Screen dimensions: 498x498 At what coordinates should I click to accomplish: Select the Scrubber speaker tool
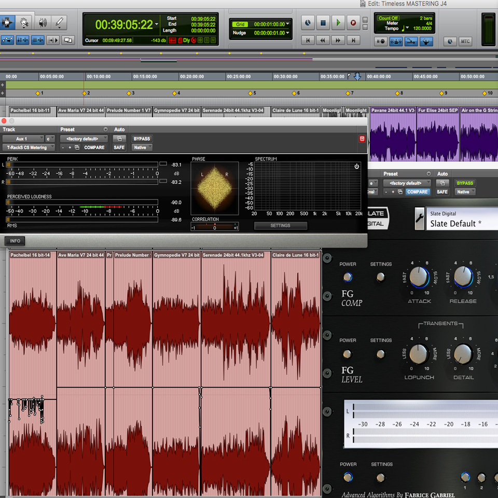pyautogui.click(x=43, y=22)
